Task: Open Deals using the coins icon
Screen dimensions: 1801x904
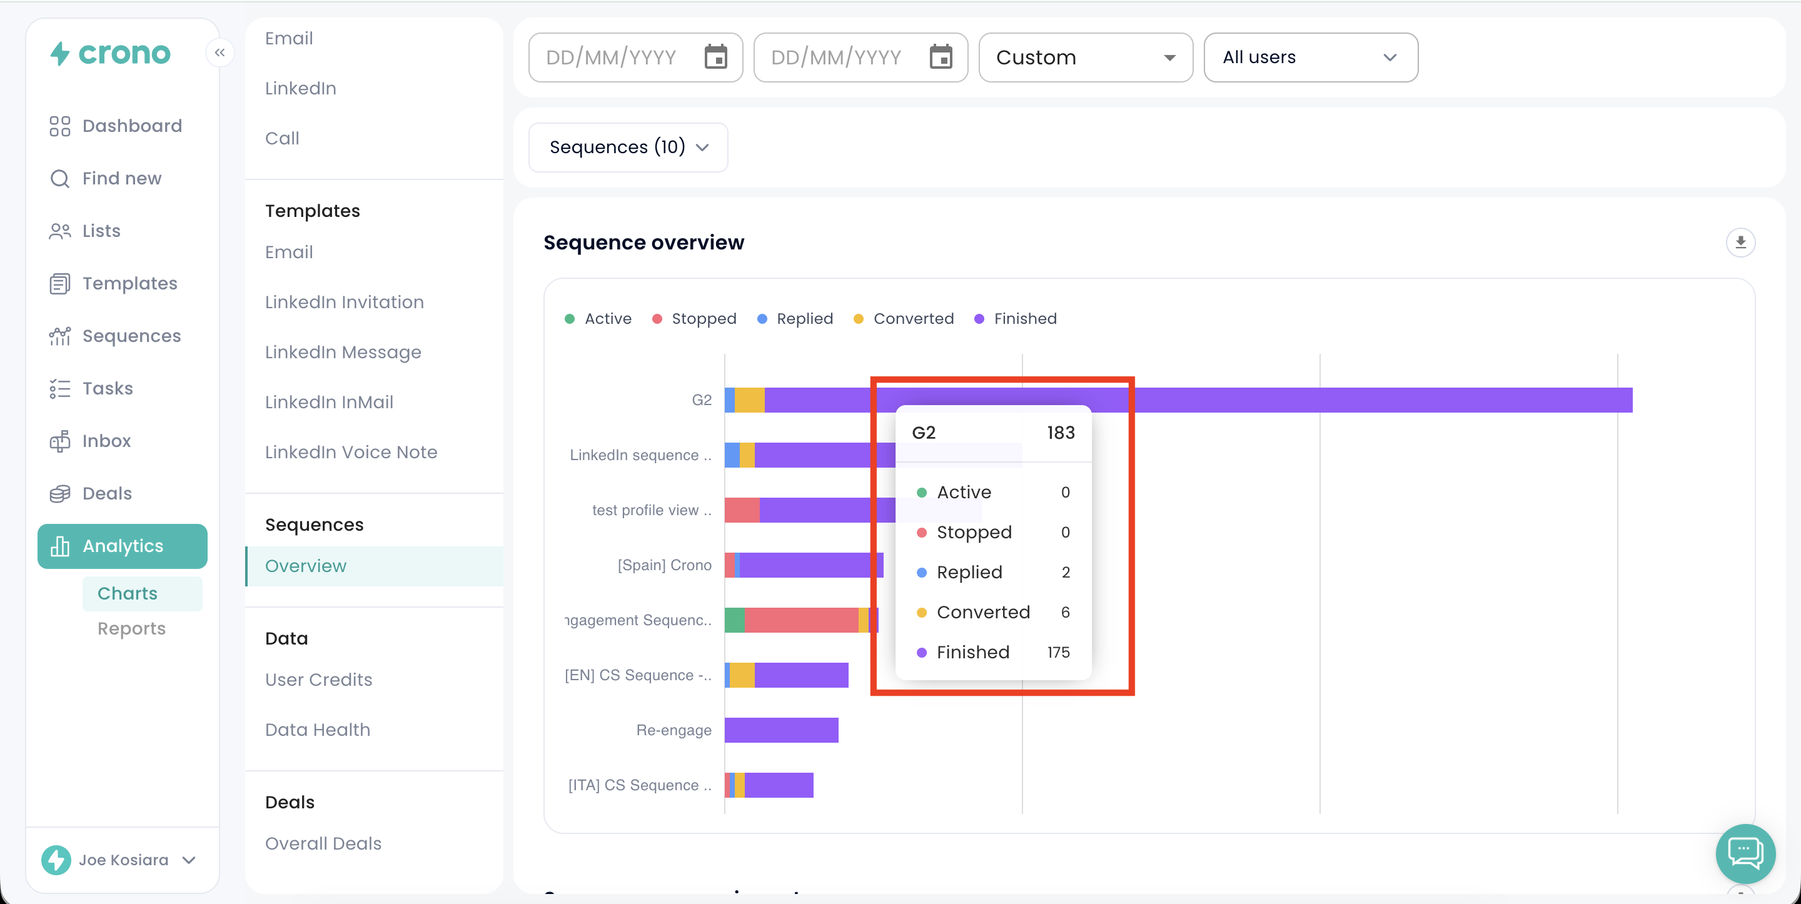Action: tap(60, 494)
